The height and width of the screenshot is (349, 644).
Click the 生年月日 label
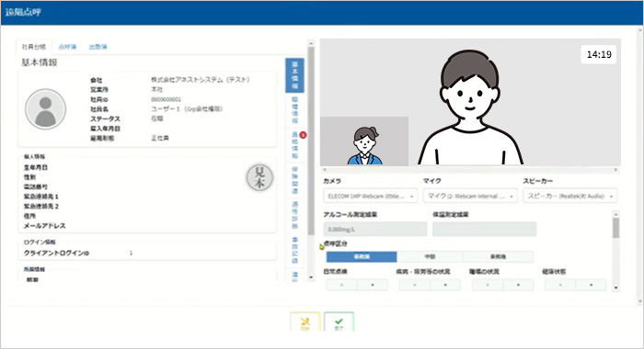35,167
